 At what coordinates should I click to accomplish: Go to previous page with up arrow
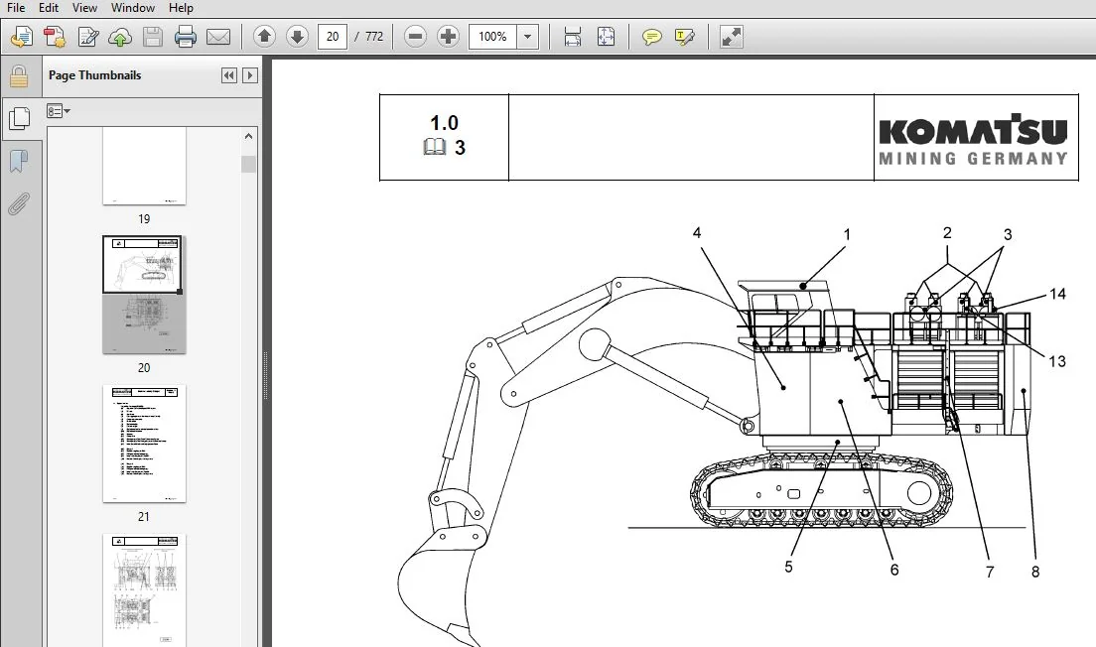pyautogui.click(x=264, y=37)
